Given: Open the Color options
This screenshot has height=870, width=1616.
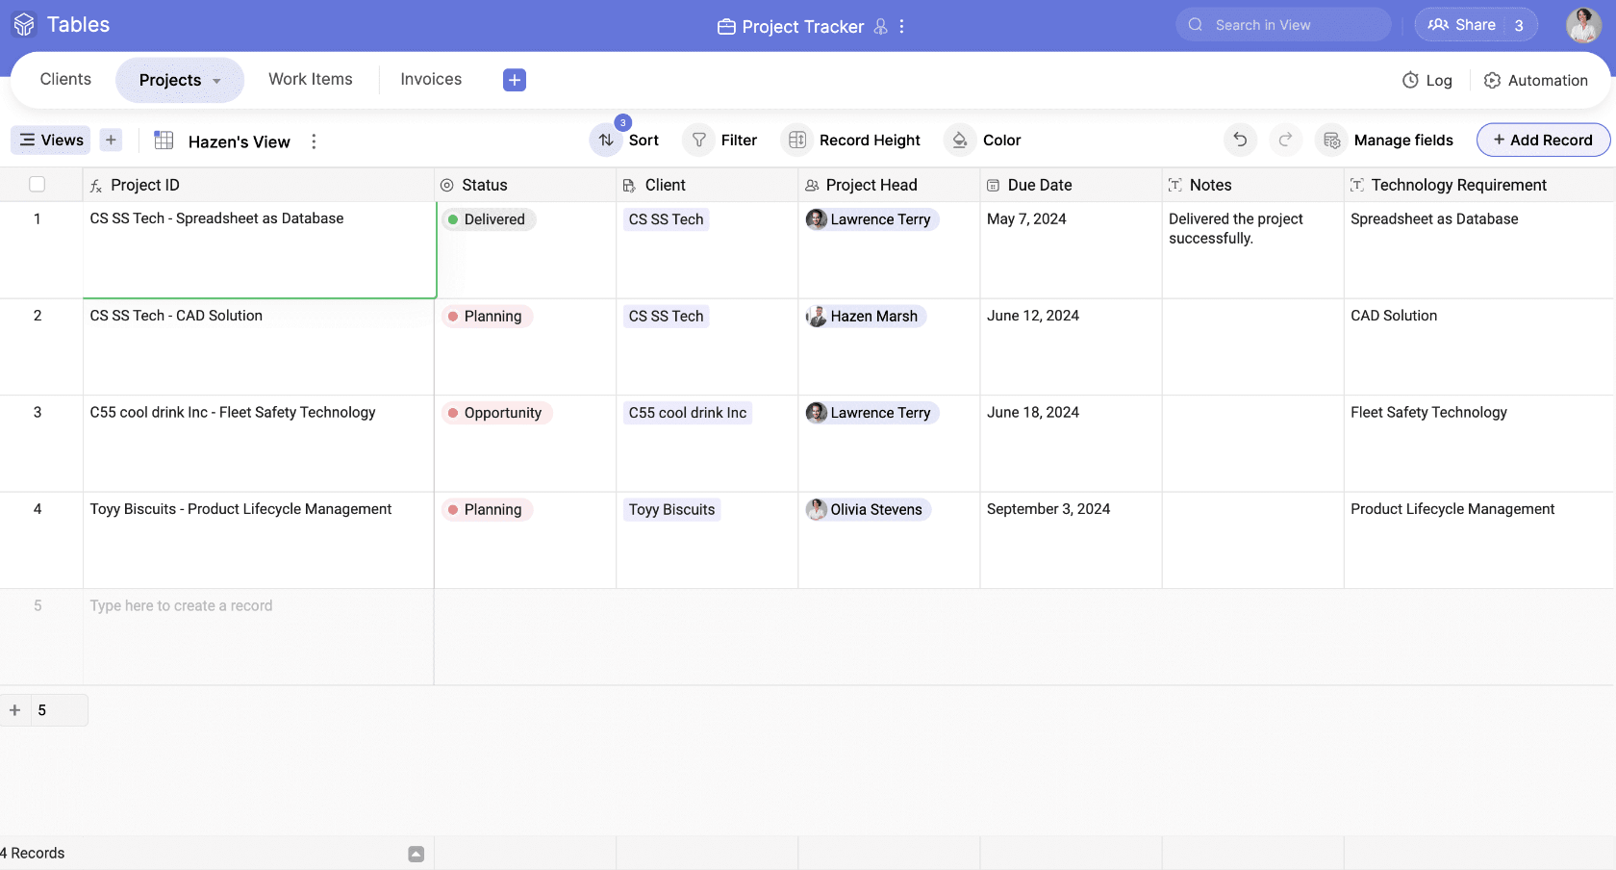Looking at the screenshot, I should (x=984, y=140).
